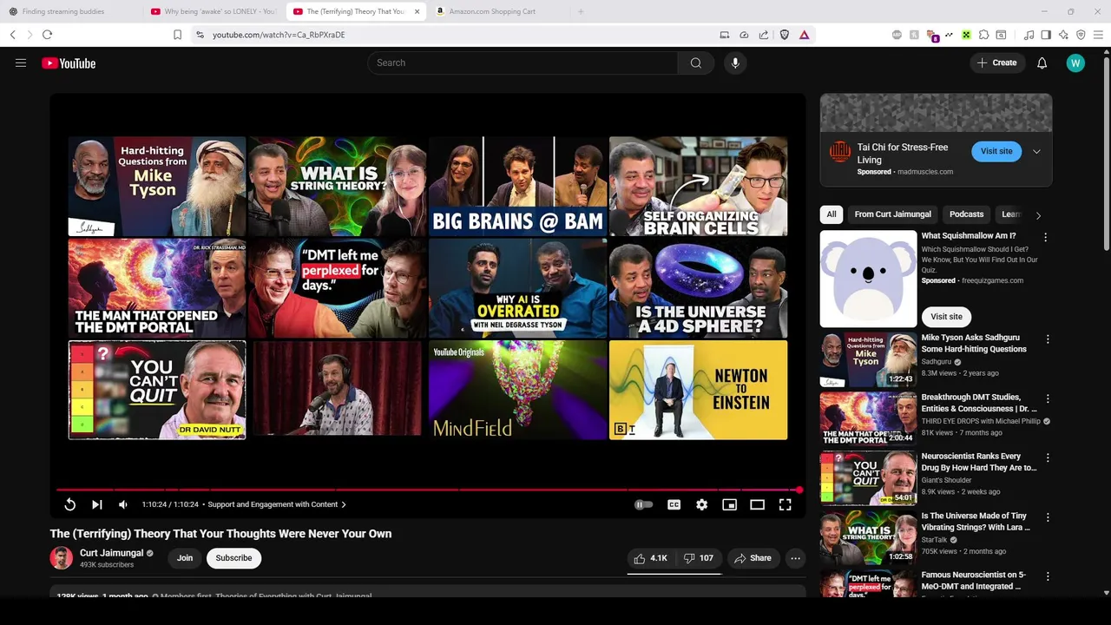
Task: Toggle closed captions
Action: click(674, 504)
